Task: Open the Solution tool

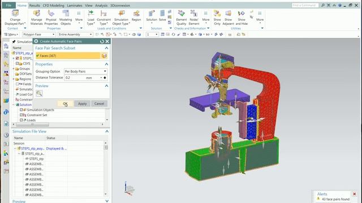Action: point(152,16)
